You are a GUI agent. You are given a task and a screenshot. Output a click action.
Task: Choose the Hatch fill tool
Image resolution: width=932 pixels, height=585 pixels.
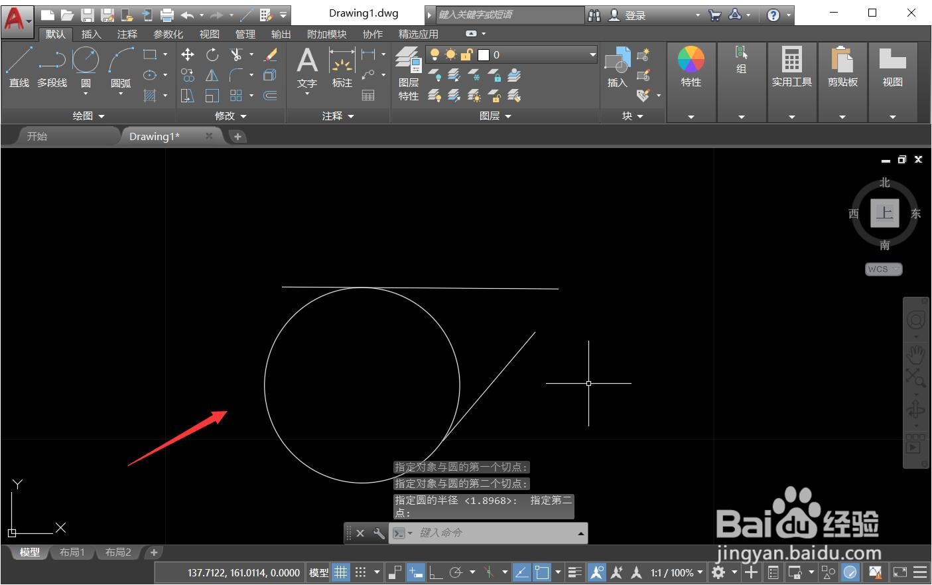pyautogui.click(x=150, y=96)
